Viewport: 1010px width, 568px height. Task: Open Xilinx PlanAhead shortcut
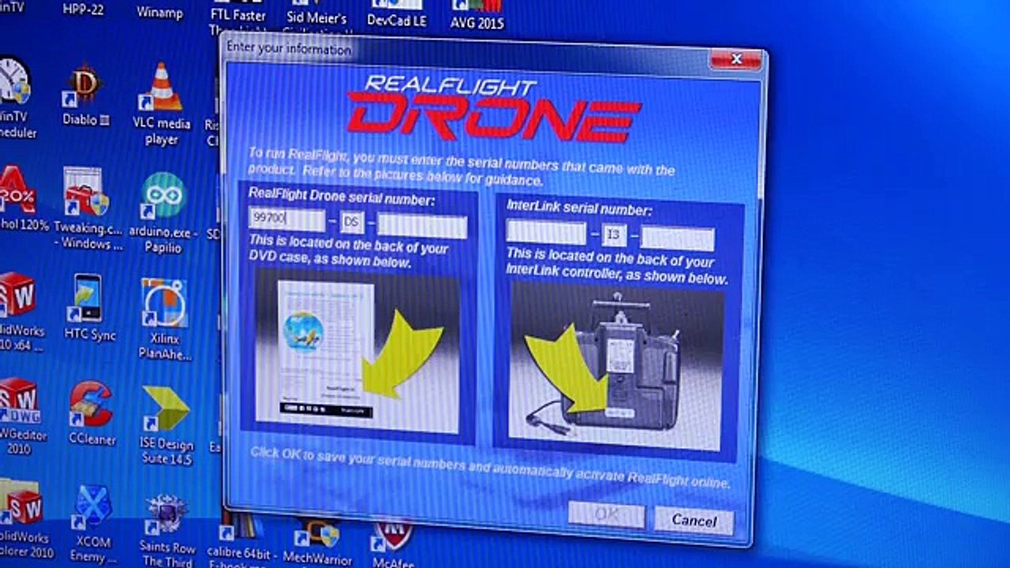pos(165,318)
